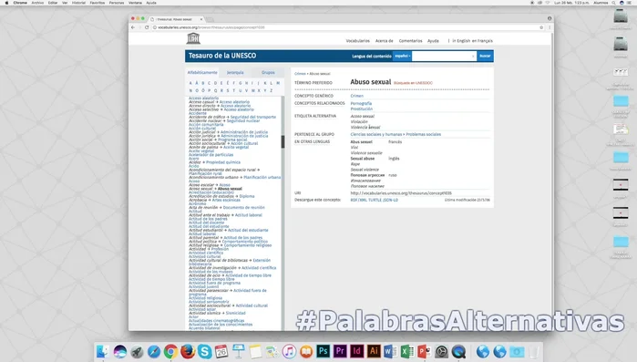Switch to the Jerarquía tab
Viewport: 637px width, 362px height.
(235, 72)
